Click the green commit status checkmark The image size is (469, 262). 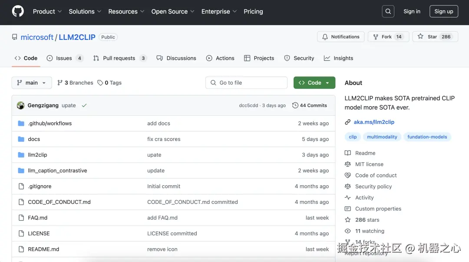84,105
